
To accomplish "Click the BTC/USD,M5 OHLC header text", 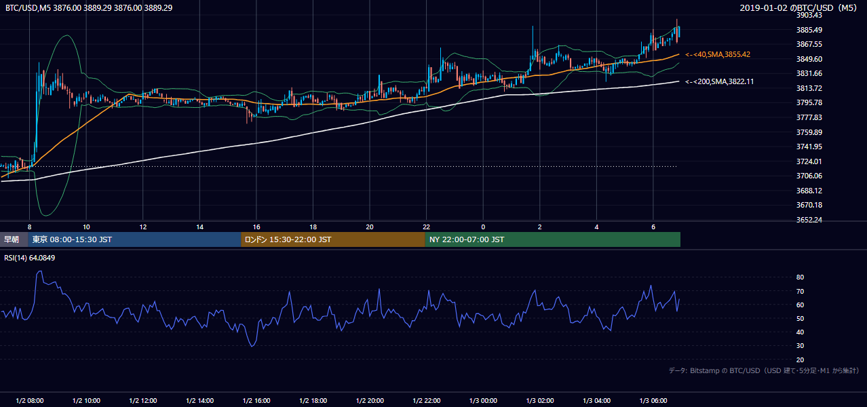I will 89,8.
